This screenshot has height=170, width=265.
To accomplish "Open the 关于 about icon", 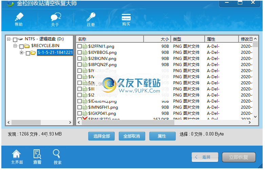I will click(x=55, y=19).
